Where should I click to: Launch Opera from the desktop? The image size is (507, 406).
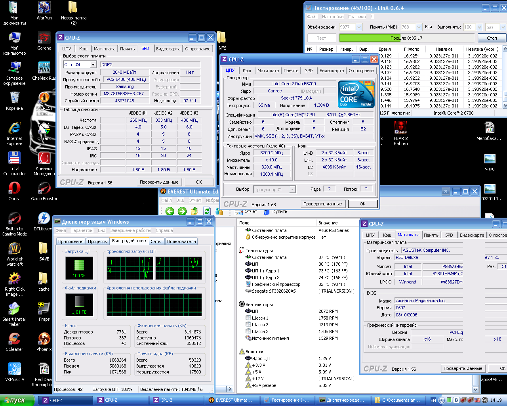coord(14,192)
